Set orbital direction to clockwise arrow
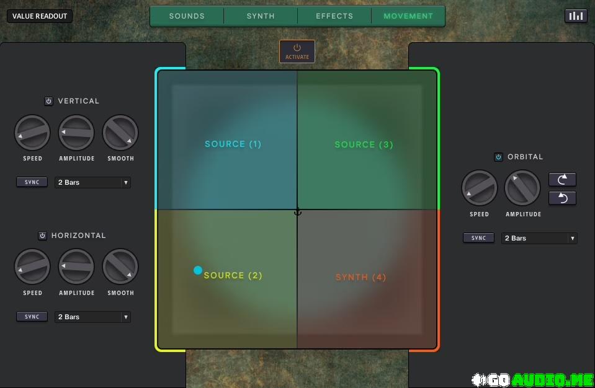Screen dimensions: 595x388 [562, 179]
